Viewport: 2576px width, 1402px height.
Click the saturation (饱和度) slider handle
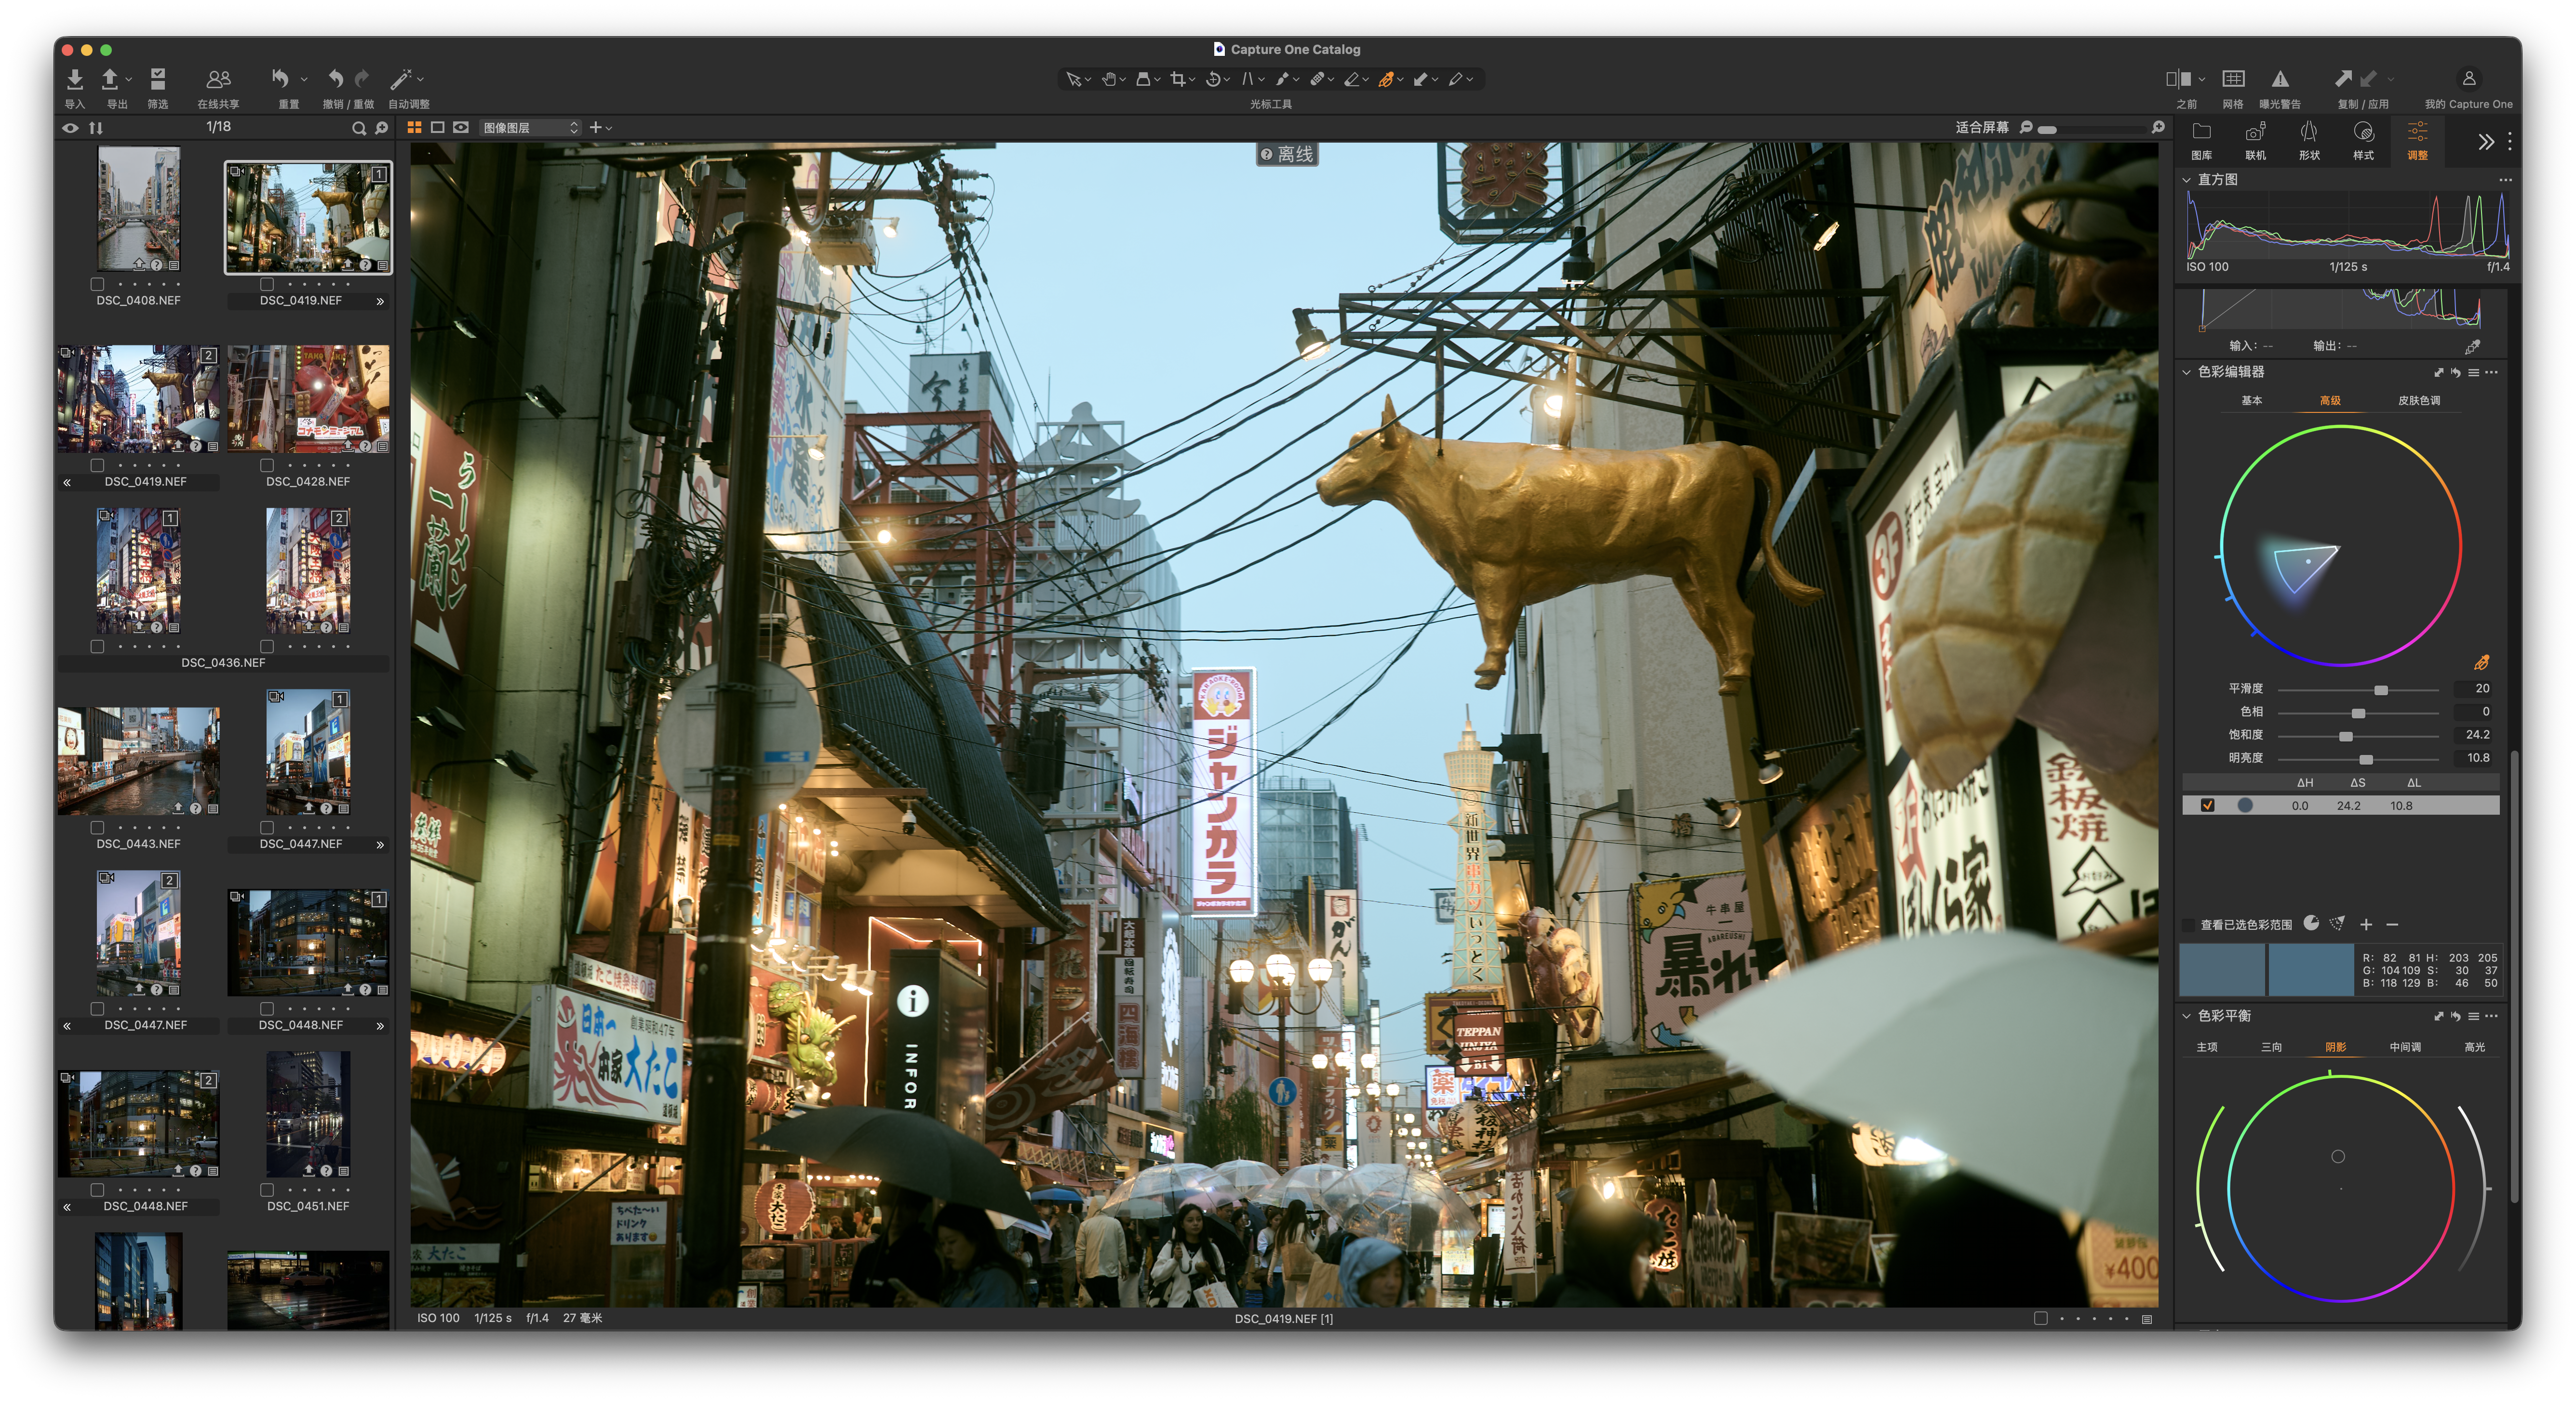tap(2345, 737)
